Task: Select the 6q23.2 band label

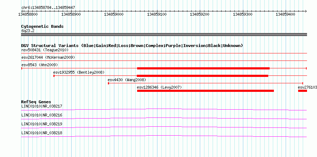Action: (x=27, y=31)
